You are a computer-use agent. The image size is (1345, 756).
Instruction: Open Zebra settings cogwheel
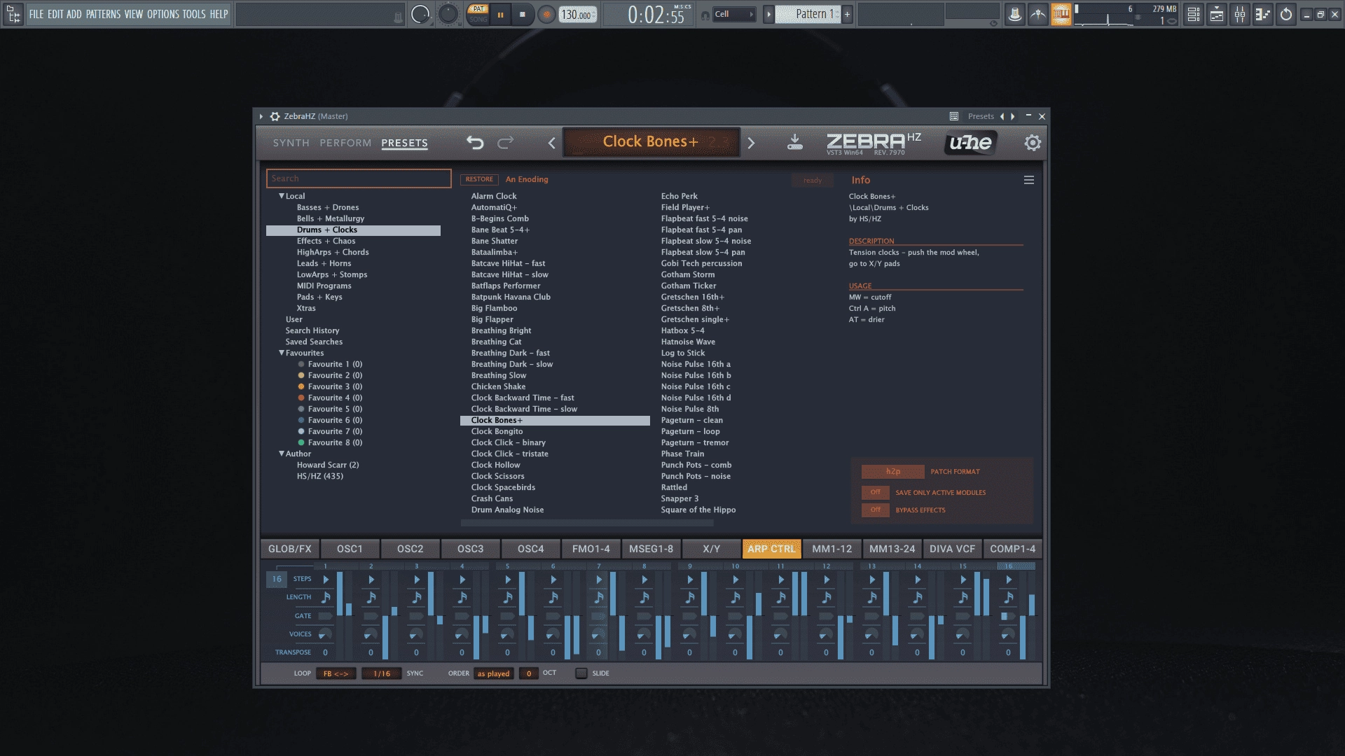click(x=1032, y=143)
